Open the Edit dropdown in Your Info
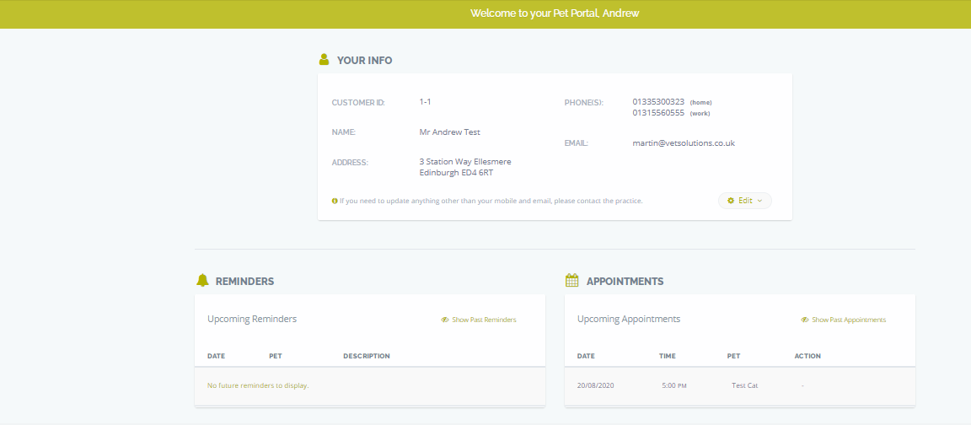 click(x=745, y=201)
